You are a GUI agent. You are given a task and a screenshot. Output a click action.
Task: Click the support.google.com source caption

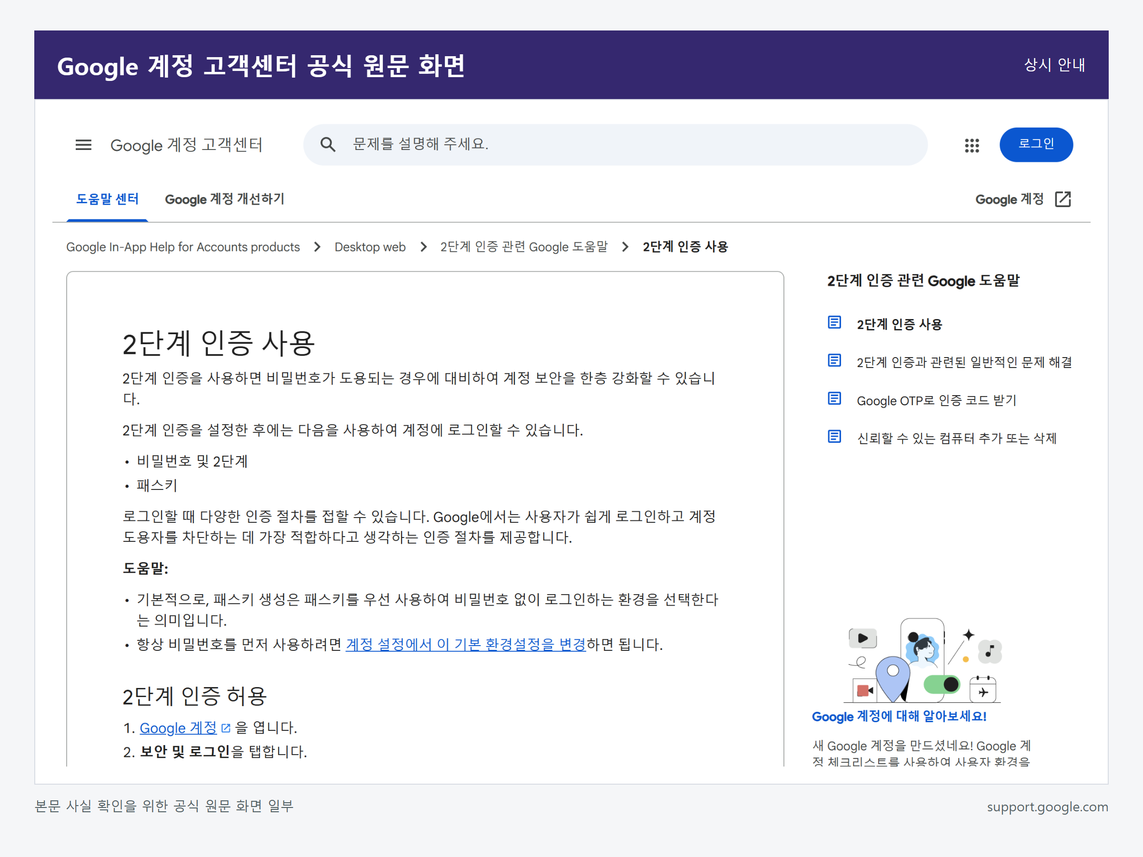[1047, 807]
